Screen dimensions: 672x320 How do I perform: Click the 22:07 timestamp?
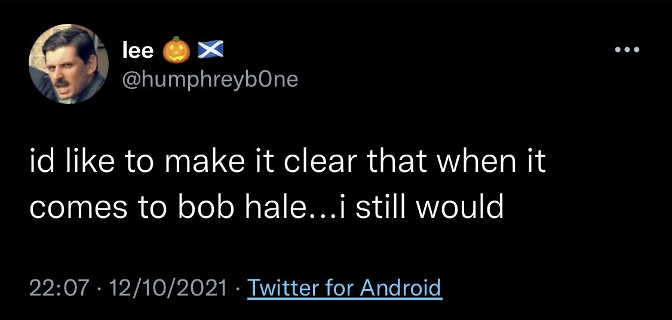click(x=60, y=287)
